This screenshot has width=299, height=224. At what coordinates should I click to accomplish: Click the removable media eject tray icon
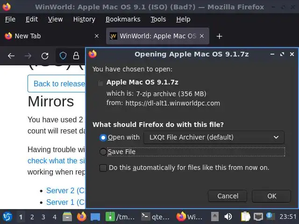point(215,217)
